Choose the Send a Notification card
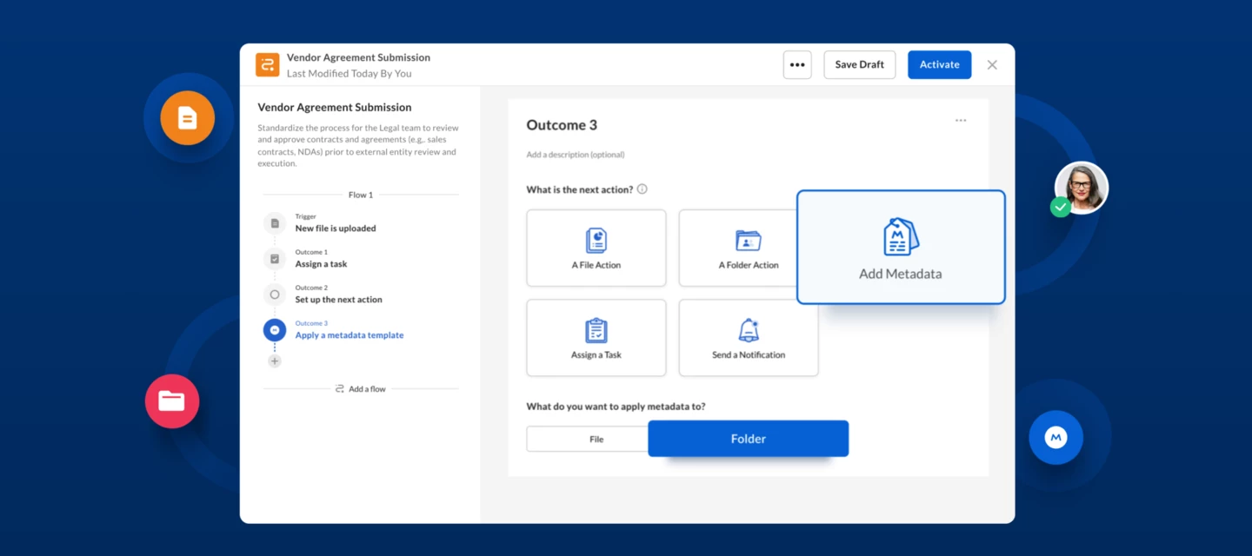 [749, 338]
